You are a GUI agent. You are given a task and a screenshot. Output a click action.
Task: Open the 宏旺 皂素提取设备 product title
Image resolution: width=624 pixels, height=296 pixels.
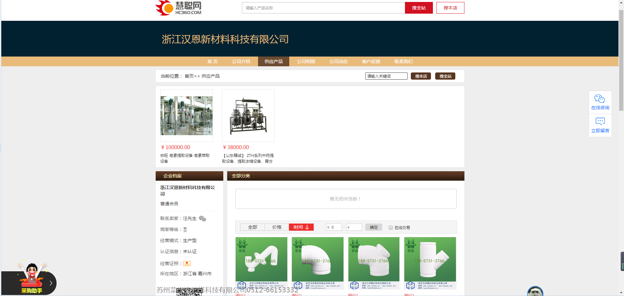(x=185, y=158)
